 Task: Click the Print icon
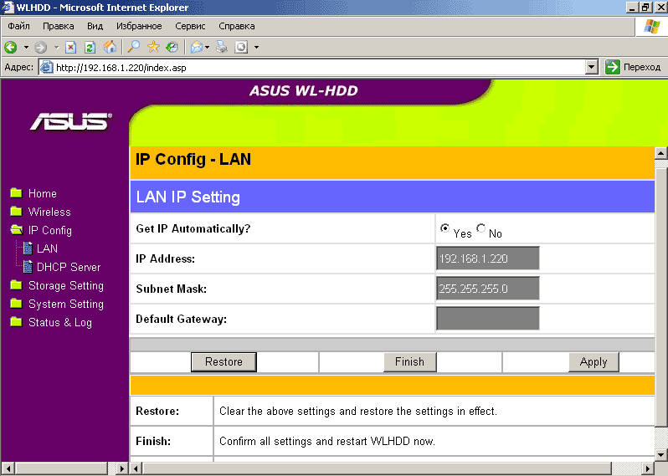(222, 47)
